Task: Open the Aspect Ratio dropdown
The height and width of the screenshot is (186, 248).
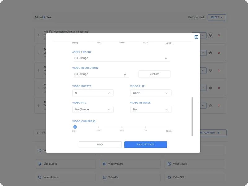Action: pyautogui.click(x=121, y=58)
